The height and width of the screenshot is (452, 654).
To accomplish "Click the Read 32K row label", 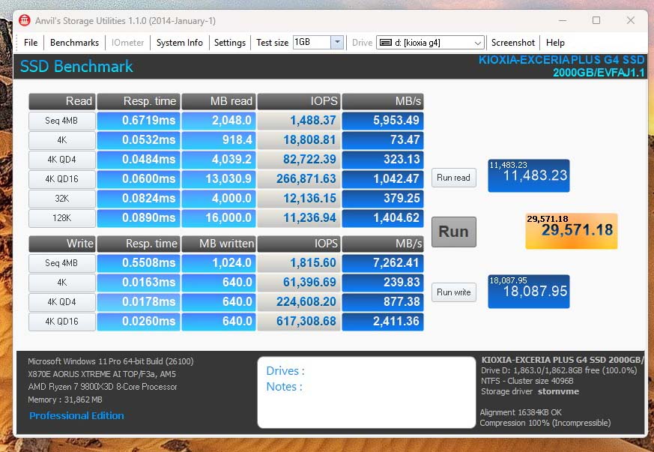I will (x=61, y=199).
